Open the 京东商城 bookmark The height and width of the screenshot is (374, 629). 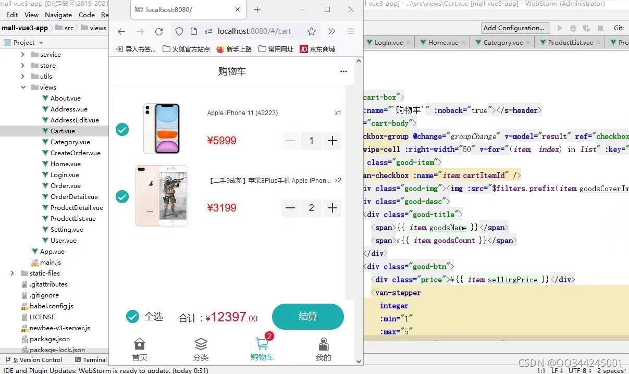pos(317,49)
